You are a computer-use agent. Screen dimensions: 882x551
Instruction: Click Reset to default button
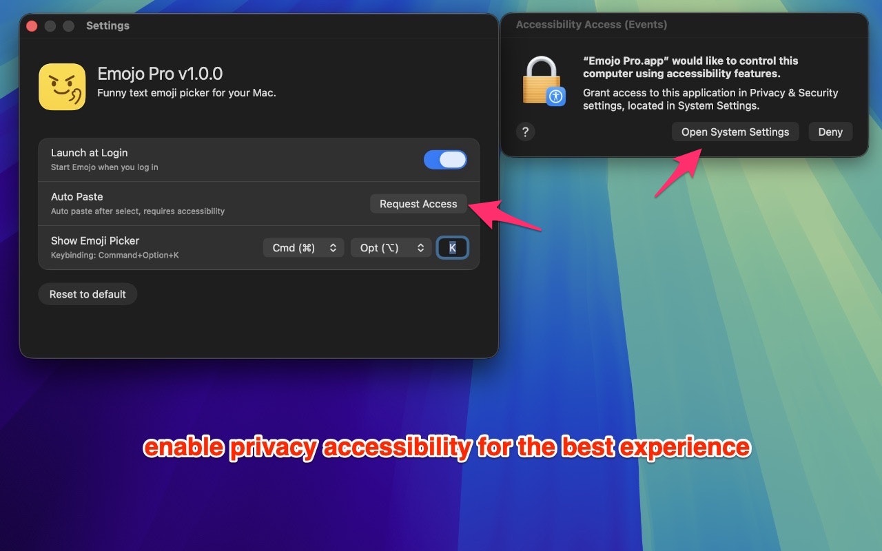click(x=88, y=294)
